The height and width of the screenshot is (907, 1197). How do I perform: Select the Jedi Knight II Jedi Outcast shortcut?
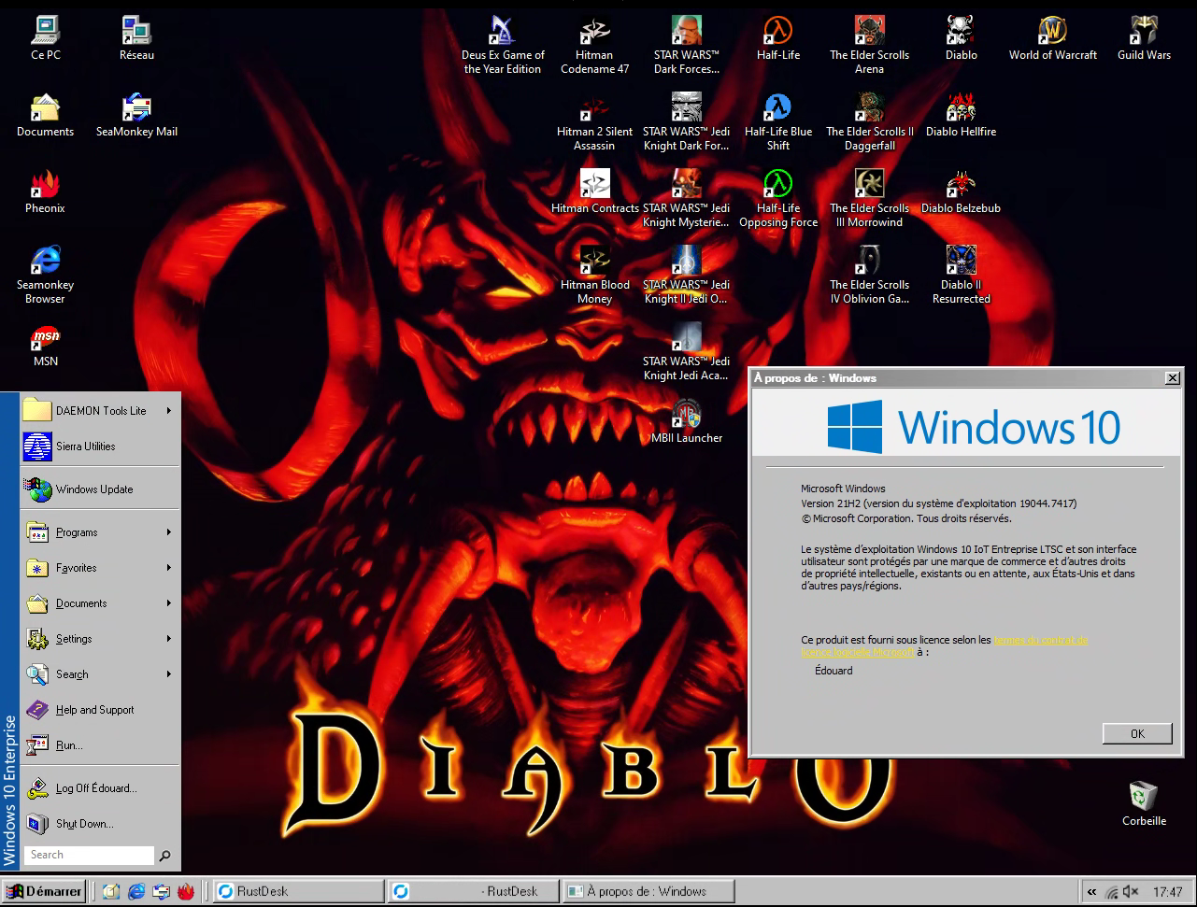click(686, 275)
